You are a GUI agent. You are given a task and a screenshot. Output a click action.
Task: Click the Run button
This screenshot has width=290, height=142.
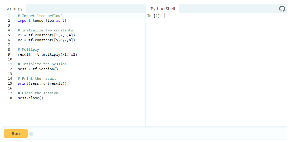tap(16, 134)
